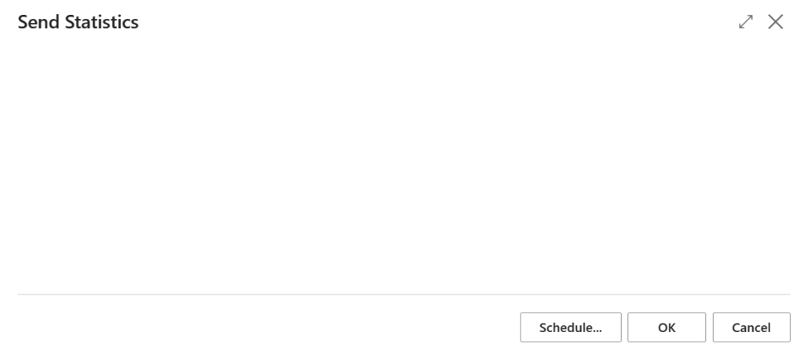This screenshot has height=351, width=804.
Task: Click the empty dialog body area
Action: 404,164
